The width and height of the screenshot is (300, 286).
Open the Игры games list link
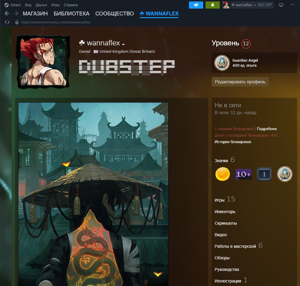coord(219,200)
